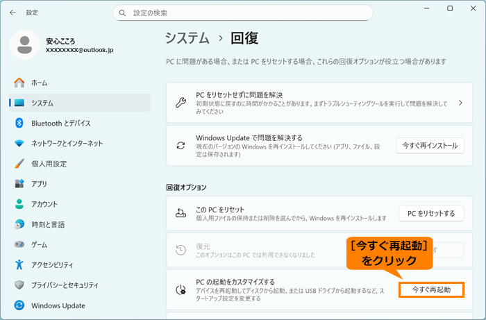
Task: Click the 今すぐ再インストール button
Action: tap(430, 145)
